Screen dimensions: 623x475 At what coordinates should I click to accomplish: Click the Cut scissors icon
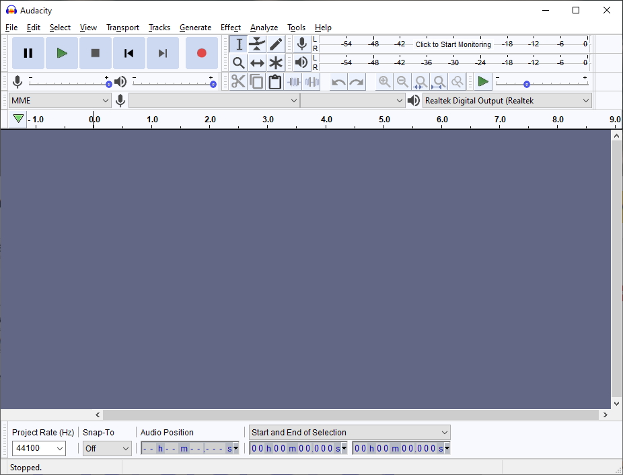pos(238,82)
